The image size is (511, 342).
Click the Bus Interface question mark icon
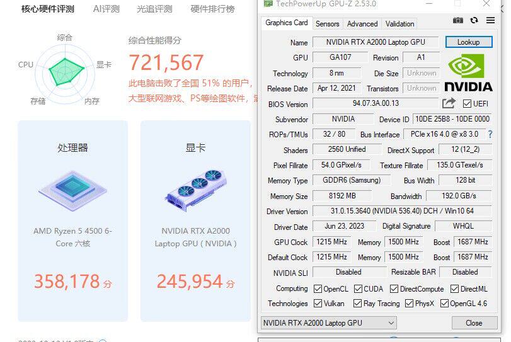pos(490,134)
